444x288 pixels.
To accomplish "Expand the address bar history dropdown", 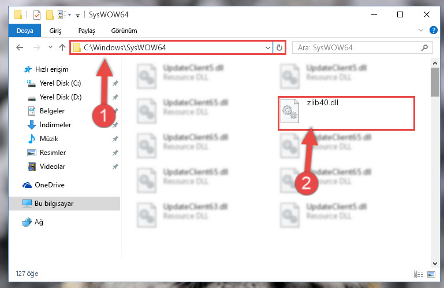I will (x=267, y=47).
